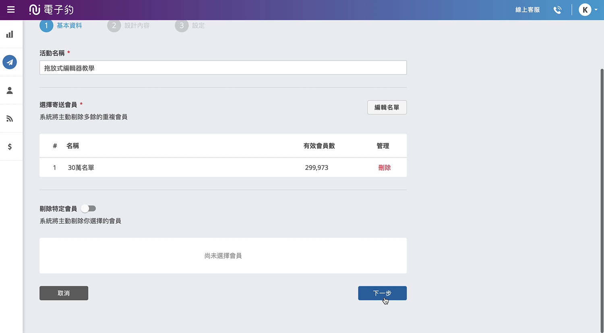Go to step 1 基本資料
604x333 pixels.
coord(61,25)
